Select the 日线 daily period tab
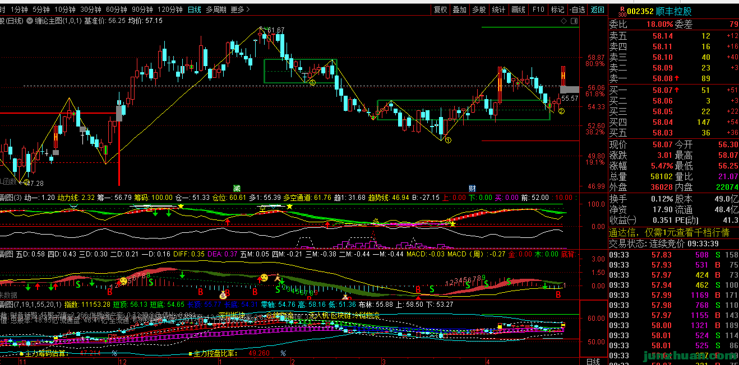The image size is (739, 365). click(x=195, y=10)
